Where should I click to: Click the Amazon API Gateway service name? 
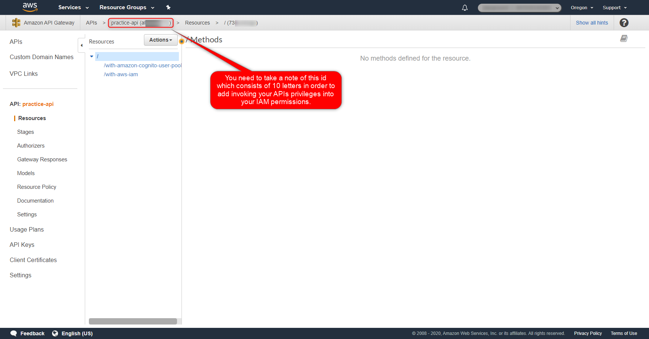pos(49,23)
